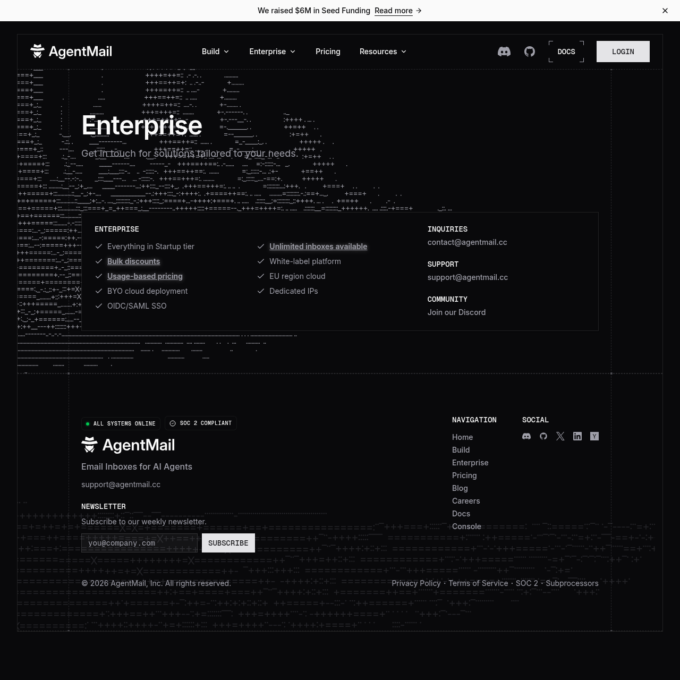Click Join our Discord link
Image resolution: width=680 pixels, height=680 pixels.
coord(456,312)
